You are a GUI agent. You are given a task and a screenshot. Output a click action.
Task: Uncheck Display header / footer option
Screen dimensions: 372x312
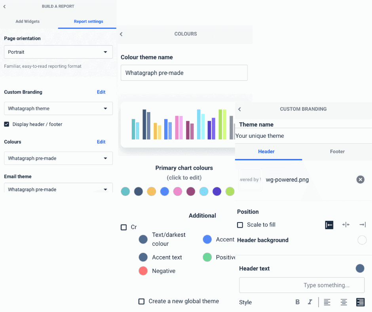pos(6,124)
